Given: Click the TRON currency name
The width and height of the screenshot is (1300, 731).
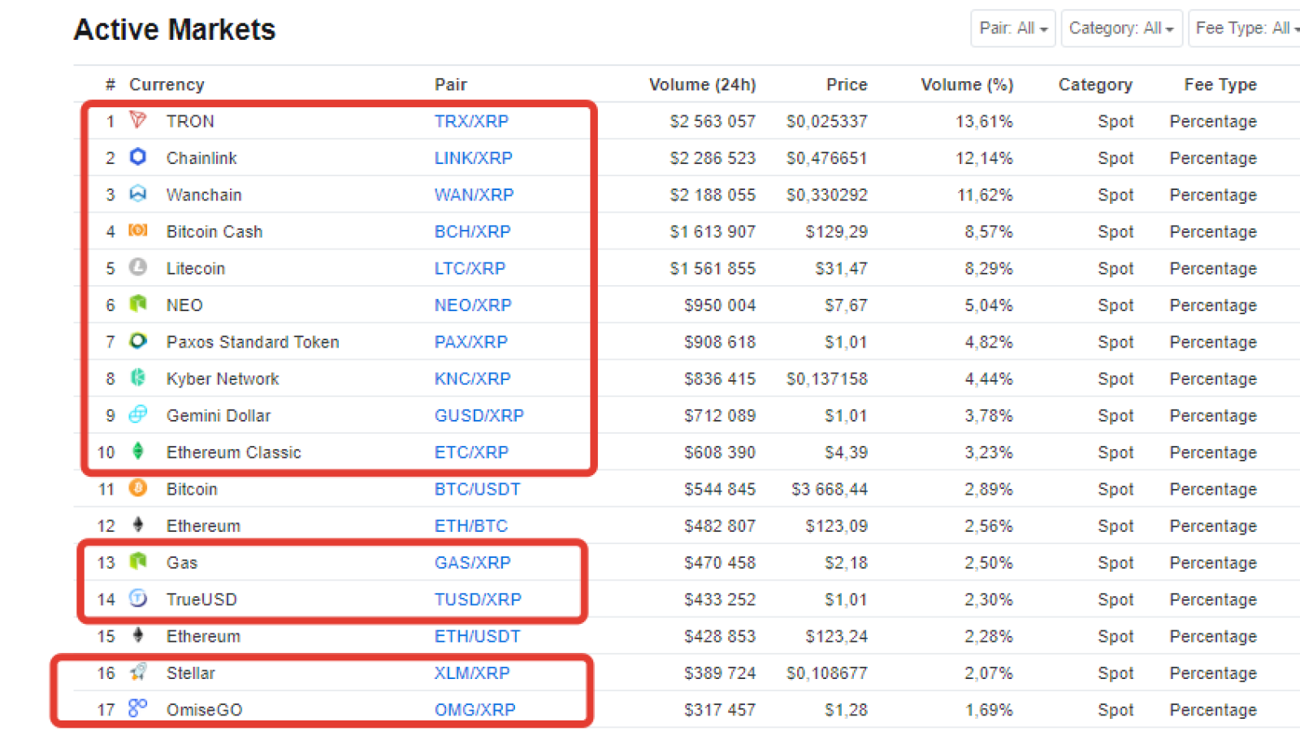Looking at the screenshot, I should 190,122.
